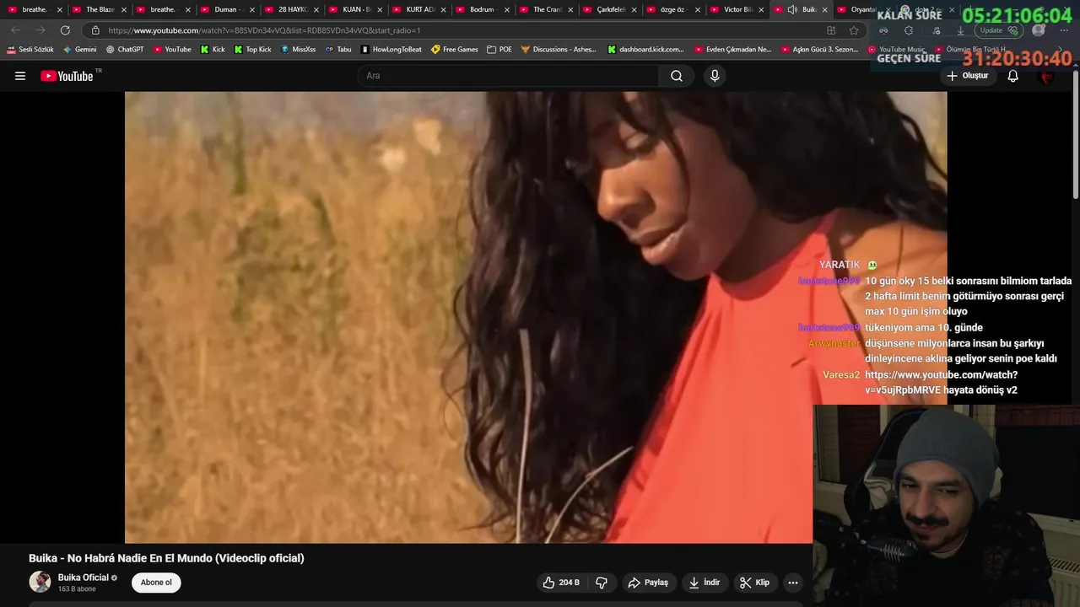Screen dimensions: 1080x607
Task: Open the YouTube Music bookmark
Action: [x=896, y=50]
